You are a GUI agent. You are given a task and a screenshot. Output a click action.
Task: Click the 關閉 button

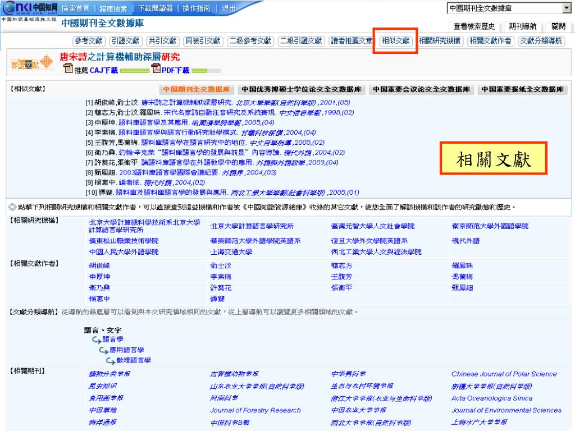[558, 26]
